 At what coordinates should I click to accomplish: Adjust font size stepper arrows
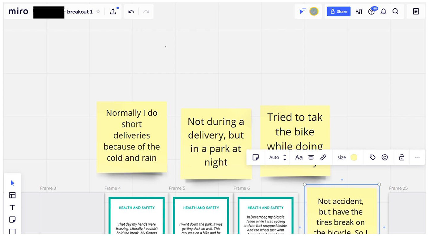pyautogui.click(x=285, y=157)
